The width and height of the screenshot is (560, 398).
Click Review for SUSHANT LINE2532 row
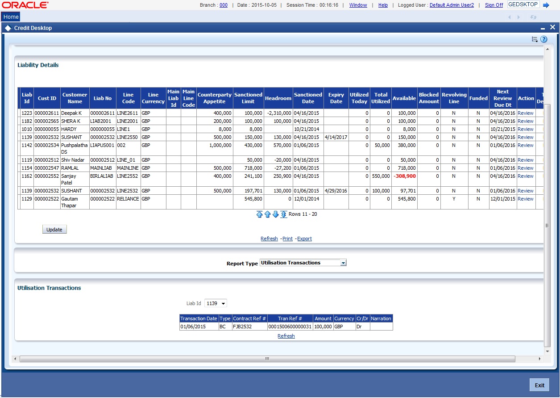tap(525, 191)
